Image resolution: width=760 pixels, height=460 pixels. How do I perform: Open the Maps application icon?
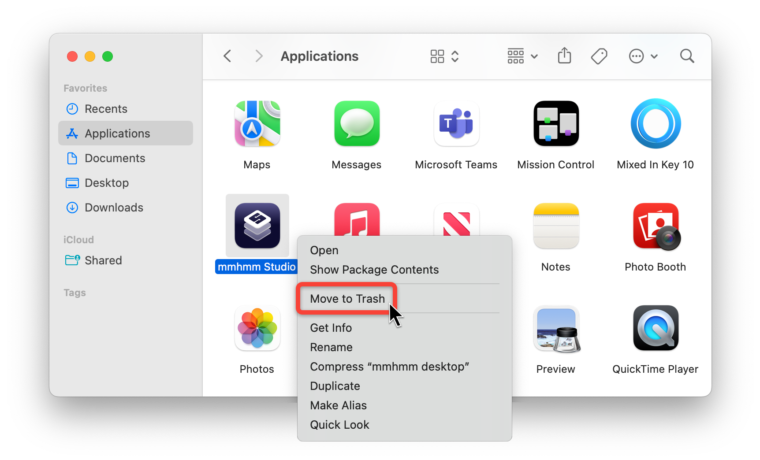(x=257, y=124)
